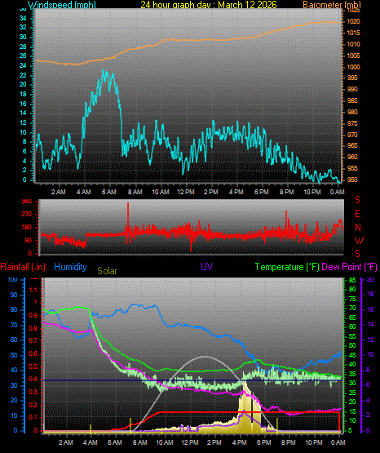The height and width of the screenshot is (453, 380).
Task: Click the "W" wind direction letter
Action: pyautogui.click(x=359, y=240)
